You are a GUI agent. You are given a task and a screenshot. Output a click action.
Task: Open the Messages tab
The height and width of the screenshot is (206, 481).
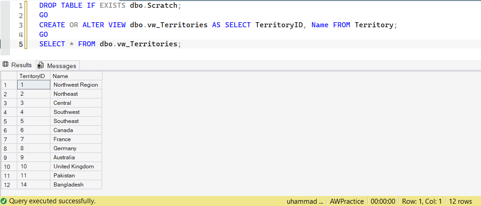point(58,66)
